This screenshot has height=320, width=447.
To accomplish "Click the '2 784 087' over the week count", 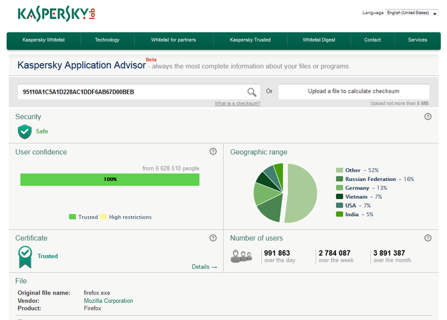I will tap(335, 253).
